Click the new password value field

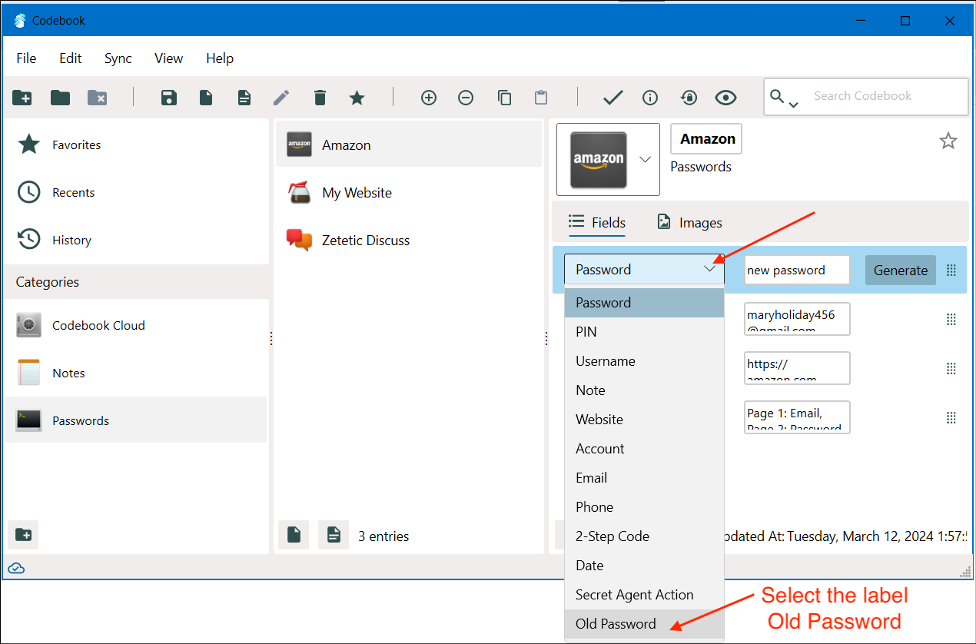tap(798, 270)
